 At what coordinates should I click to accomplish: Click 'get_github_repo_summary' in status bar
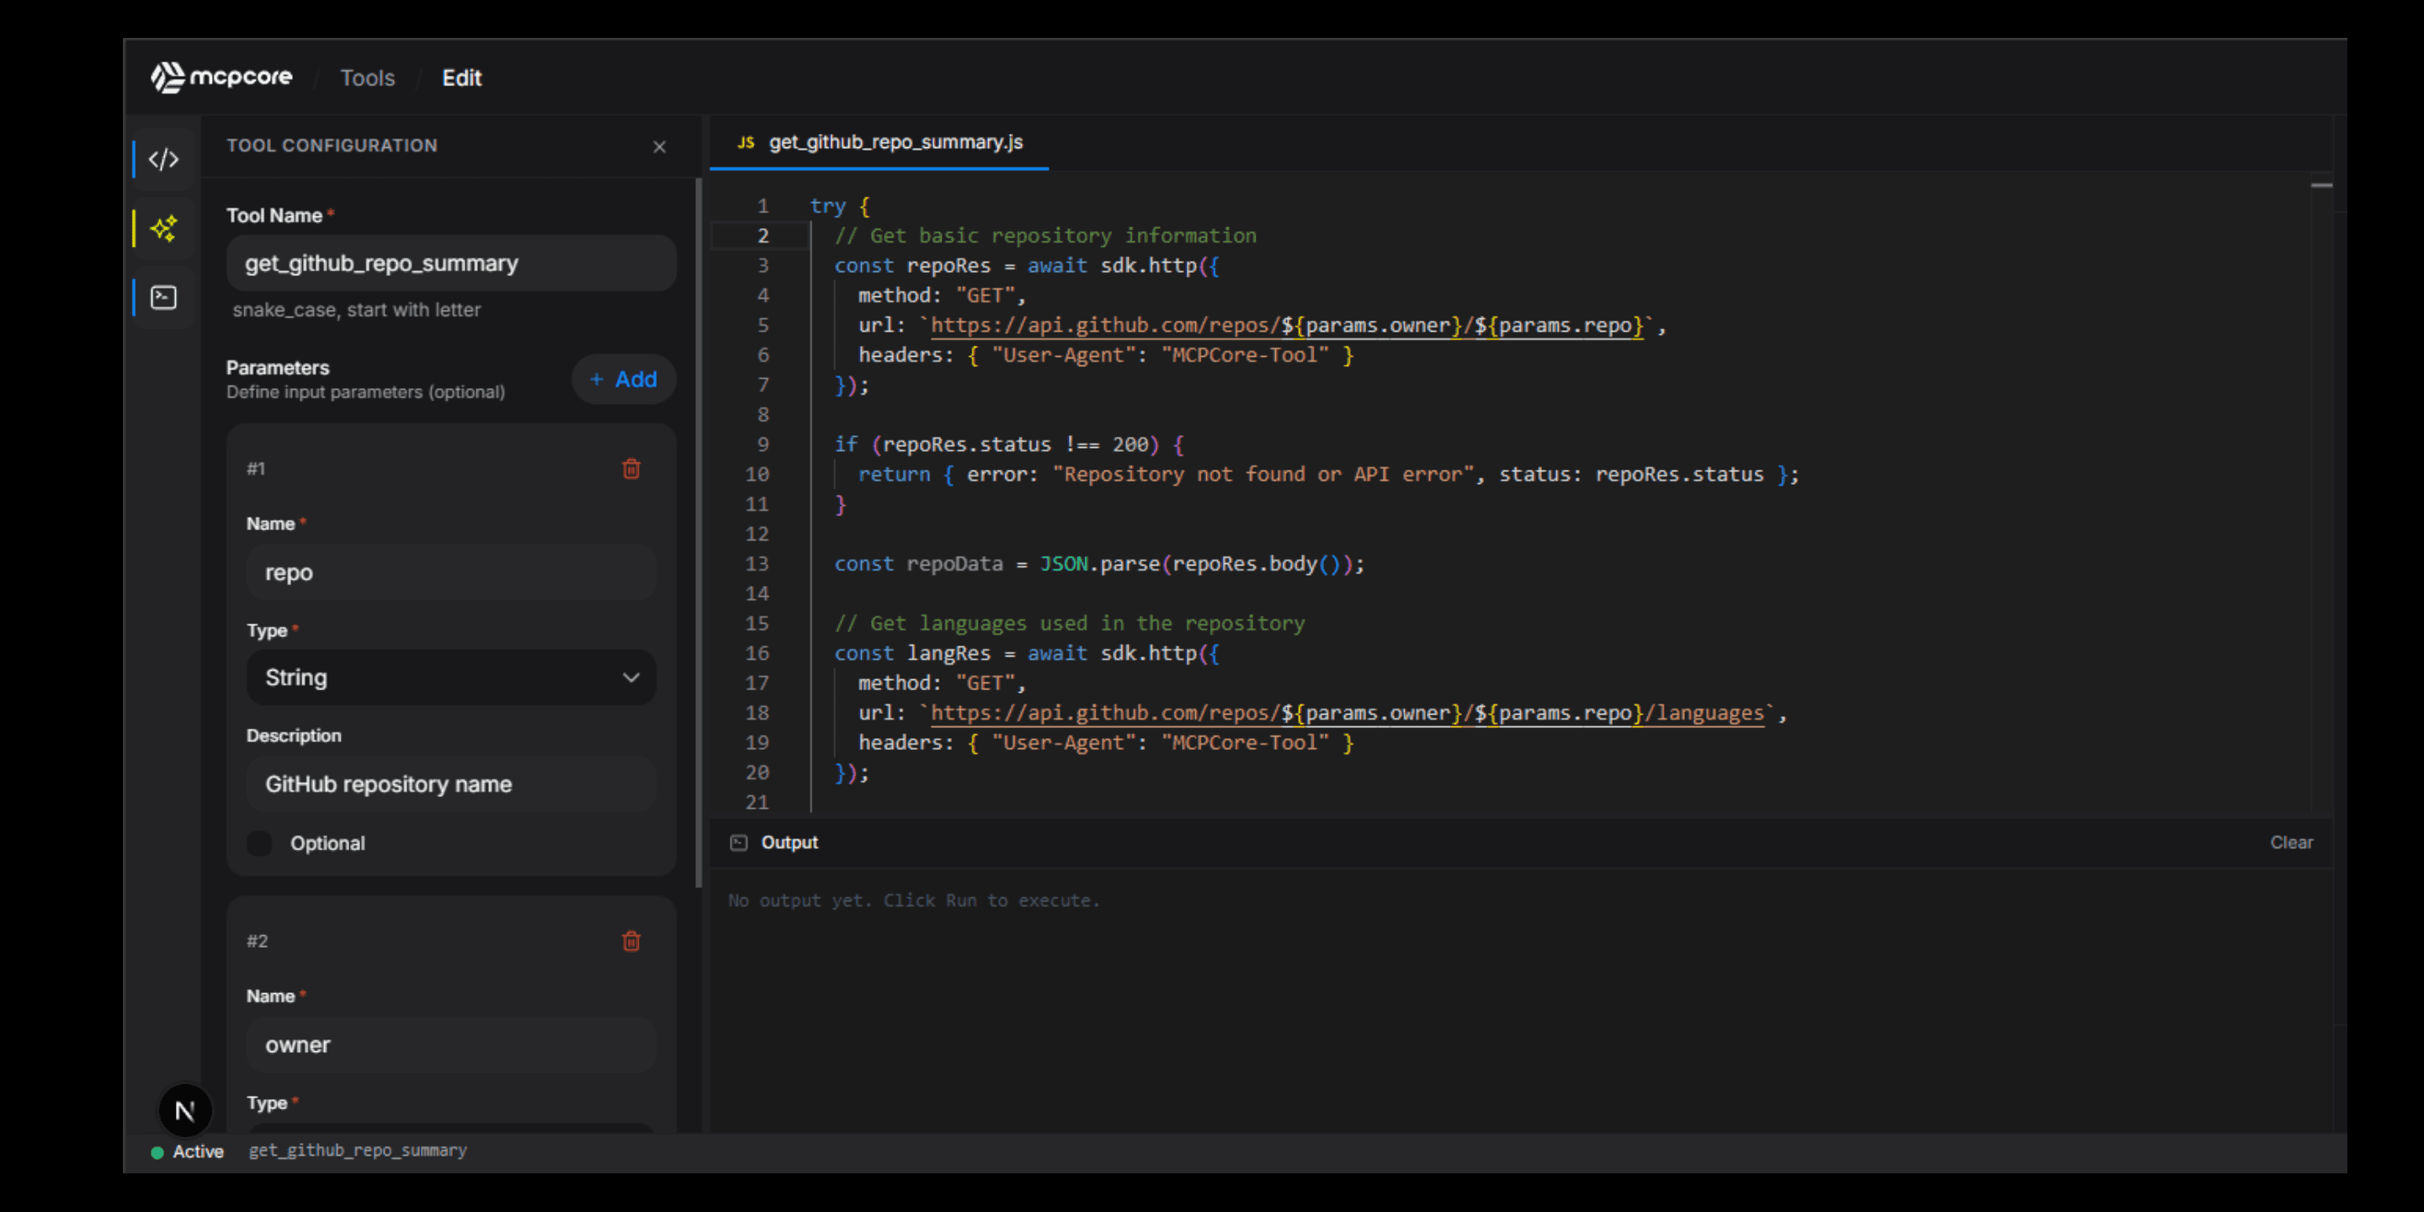tap(358, 1151)
